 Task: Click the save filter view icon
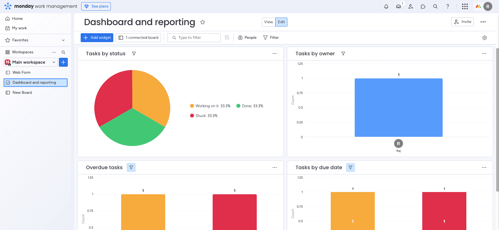[x=227, y=37]
